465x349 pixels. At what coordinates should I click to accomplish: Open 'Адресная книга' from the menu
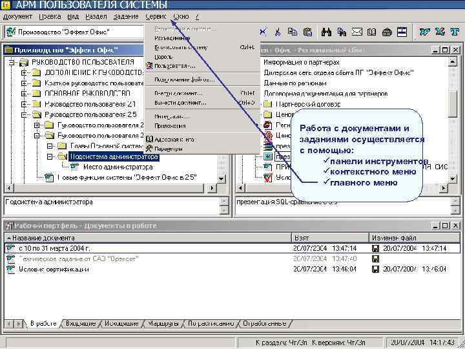point(201,139)
